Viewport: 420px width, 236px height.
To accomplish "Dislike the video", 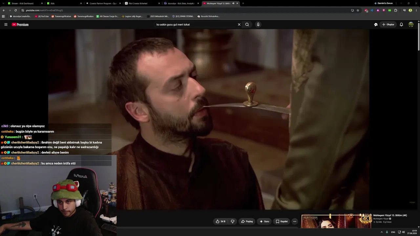I will click(x=233, y=222).
